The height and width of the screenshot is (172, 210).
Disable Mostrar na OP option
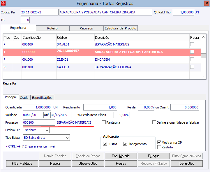159,142
